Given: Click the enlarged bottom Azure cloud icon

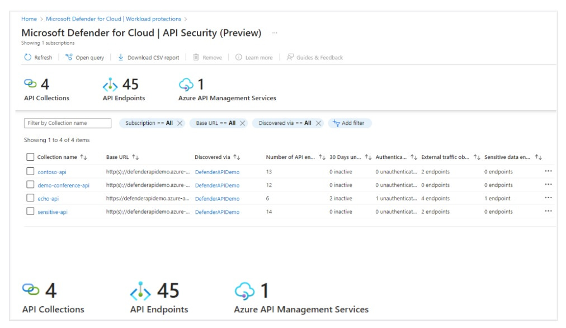Looking at the screenshot, I should (x=244, y=291).
